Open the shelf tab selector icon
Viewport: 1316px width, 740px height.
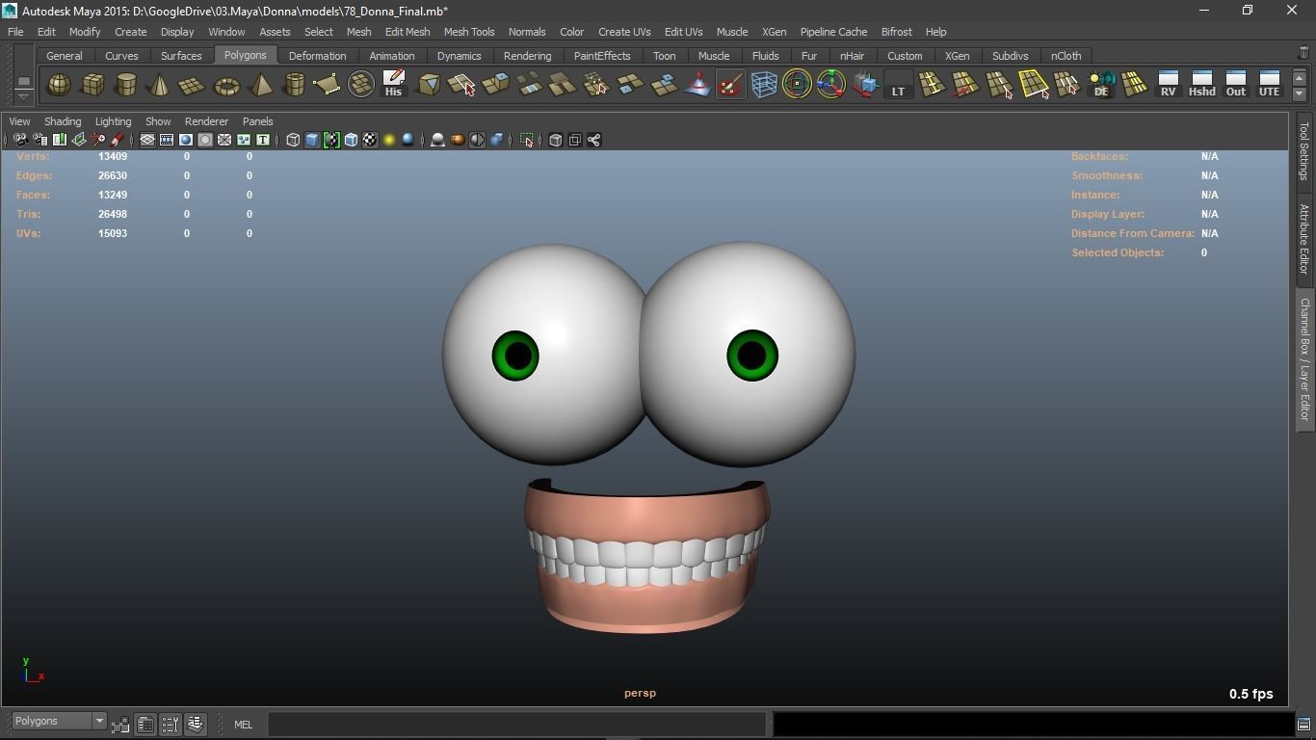(x=24, y=80)
